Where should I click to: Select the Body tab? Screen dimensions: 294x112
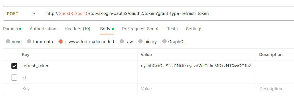pyautogui.click(x=105, y=29)
